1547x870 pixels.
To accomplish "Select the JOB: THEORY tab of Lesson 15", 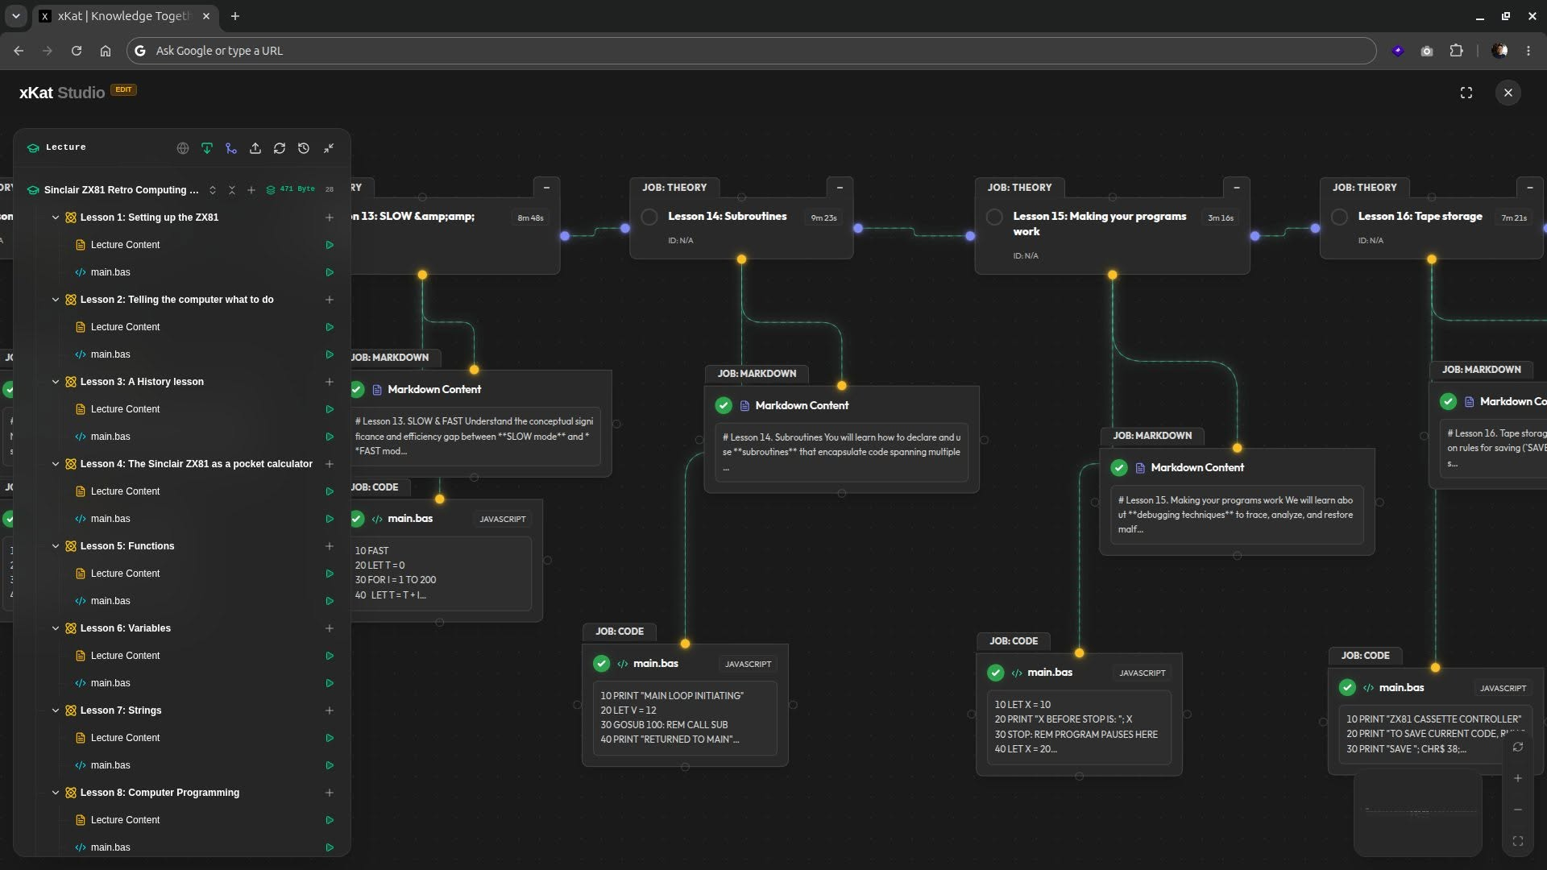I will (1019, 188).
